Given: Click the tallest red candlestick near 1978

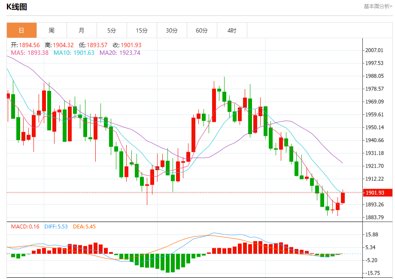Looking at the screenshot, I should tap(214, 105).
